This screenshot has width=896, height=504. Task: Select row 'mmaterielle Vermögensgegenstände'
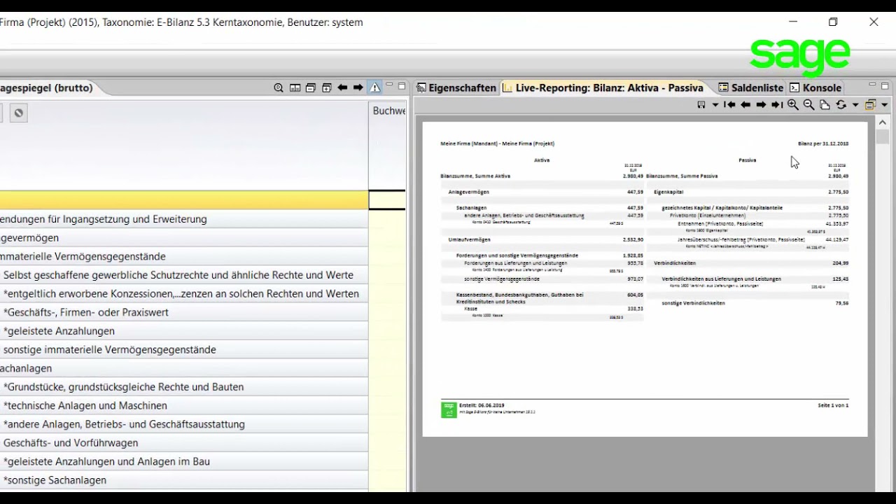184,256
